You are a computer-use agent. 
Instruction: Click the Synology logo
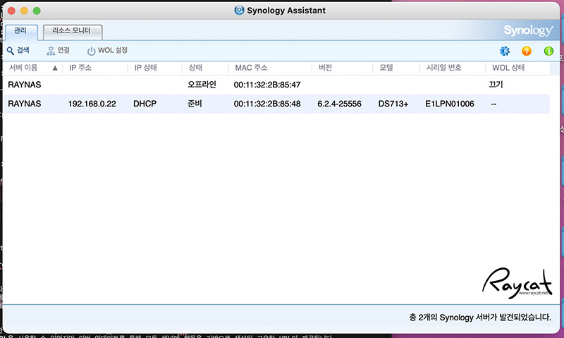pos(528,30)
